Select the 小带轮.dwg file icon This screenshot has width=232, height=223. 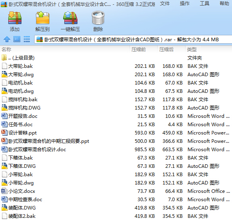pos(4,183)
